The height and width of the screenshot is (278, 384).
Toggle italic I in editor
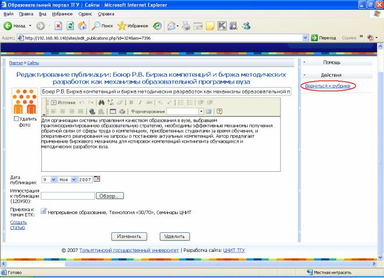pos(140,103)
